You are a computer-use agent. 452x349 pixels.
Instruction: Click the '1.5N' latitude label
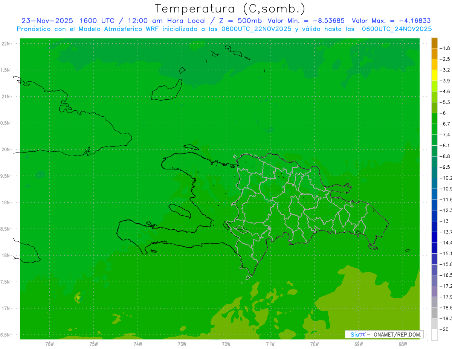pos(5,70)
